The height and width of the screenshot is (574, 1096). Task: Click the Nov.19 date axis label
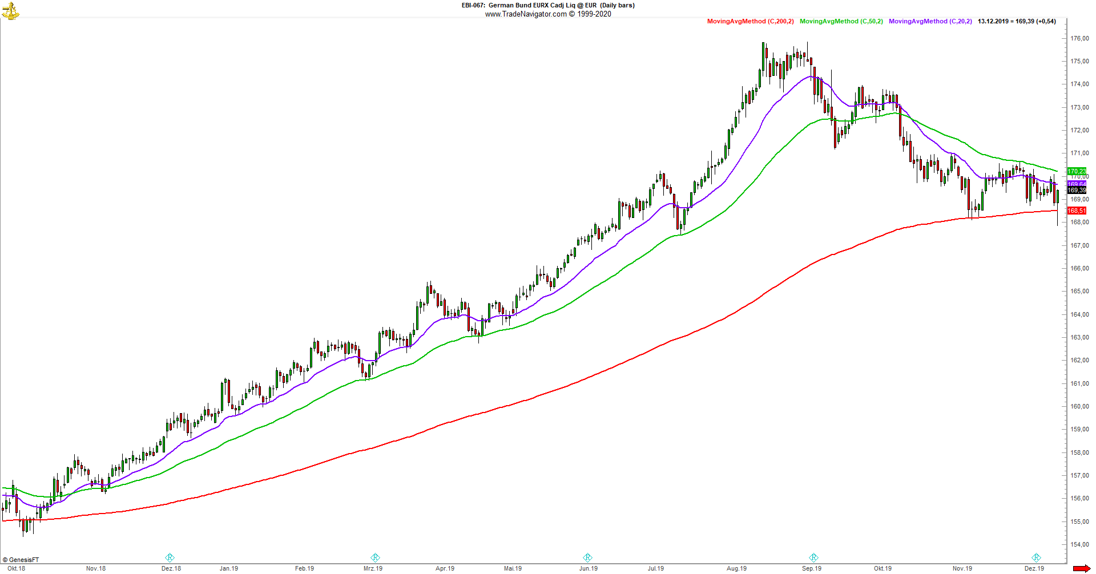(962, 568)
